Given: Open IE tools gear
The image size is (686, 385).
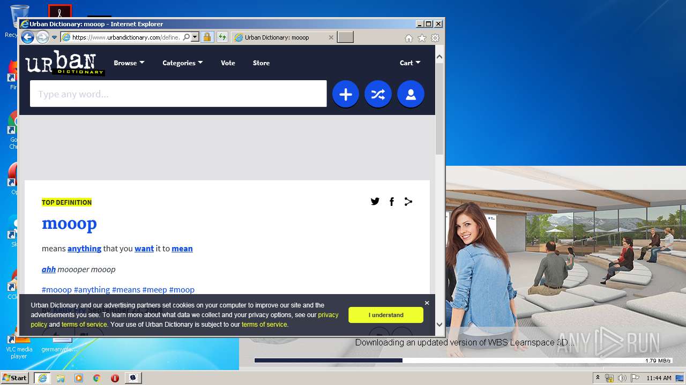Looking at the screenshot, I should [435, 38].
